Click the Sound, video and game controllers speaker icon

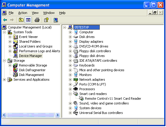(76, 103)
